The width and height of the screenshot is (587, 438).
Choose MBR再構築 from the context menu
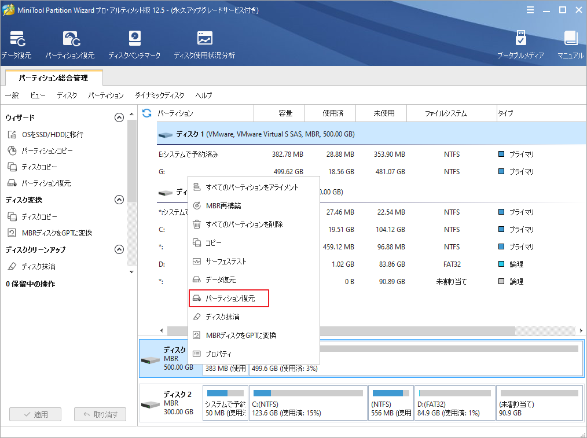[x=225, y=206]
